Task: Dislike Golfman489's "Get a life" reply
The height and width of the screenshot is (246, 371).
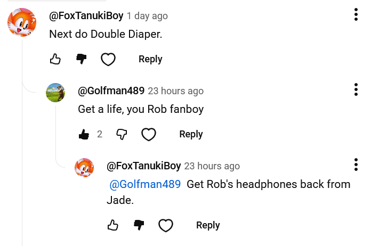Action: (x=122, y=134)
